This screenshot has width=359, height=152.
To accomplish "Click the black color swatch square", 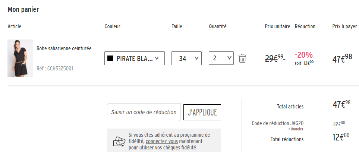I will pyautogui.click(x=110, y=58).
